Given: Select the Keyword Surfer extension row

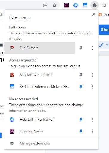Looking at the screenshot, I should pyautogui.click(x=40, y=131).
